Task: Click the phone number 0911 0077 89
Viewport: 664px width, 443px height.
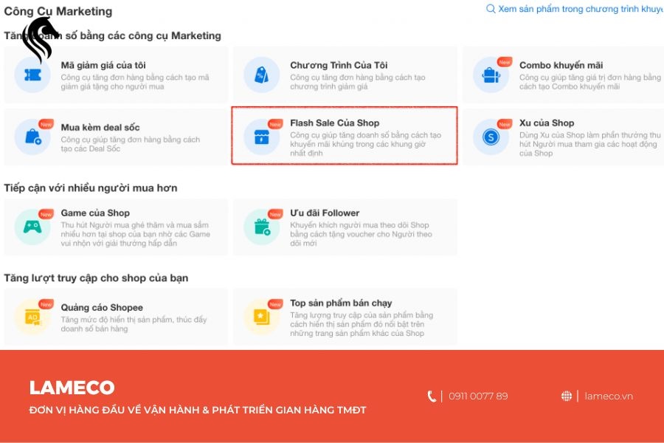Action: click(x=478, y=396)
